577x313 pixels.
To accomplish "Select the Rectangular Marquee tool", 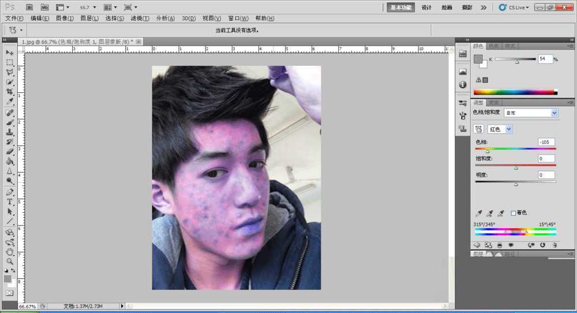I will tap(10, 62).
